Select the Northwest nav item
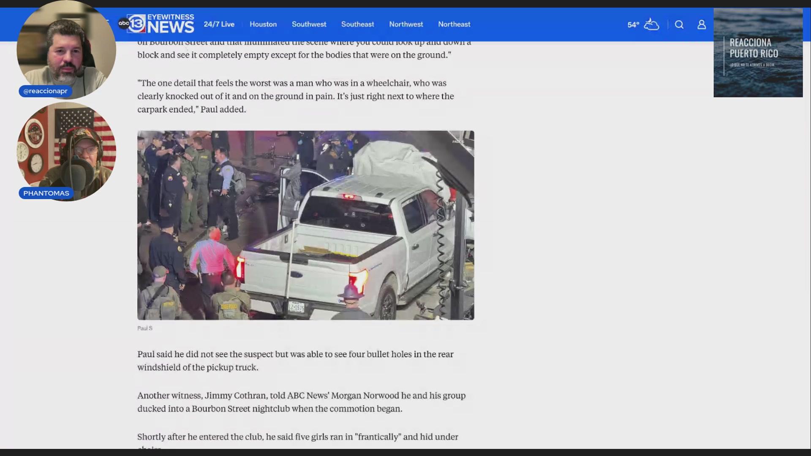Image resolution: width=811 pixels, height=456 pixels. pyautogui.click(x=406, y=24)
